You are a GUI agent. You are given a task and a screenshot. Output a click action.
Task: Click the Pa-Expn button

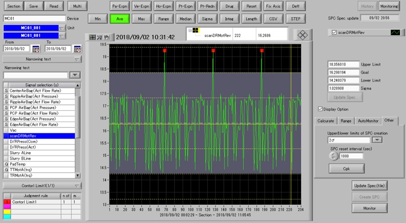coord(119,6)
